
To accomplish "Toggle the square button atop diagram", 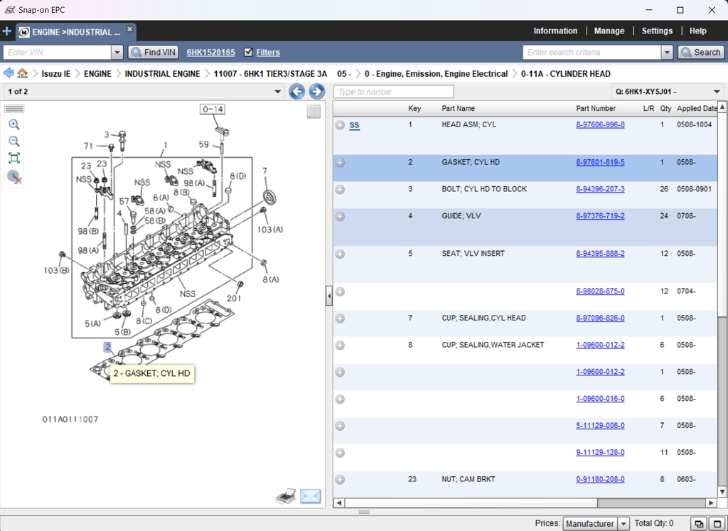I will [x=314, y=112].
